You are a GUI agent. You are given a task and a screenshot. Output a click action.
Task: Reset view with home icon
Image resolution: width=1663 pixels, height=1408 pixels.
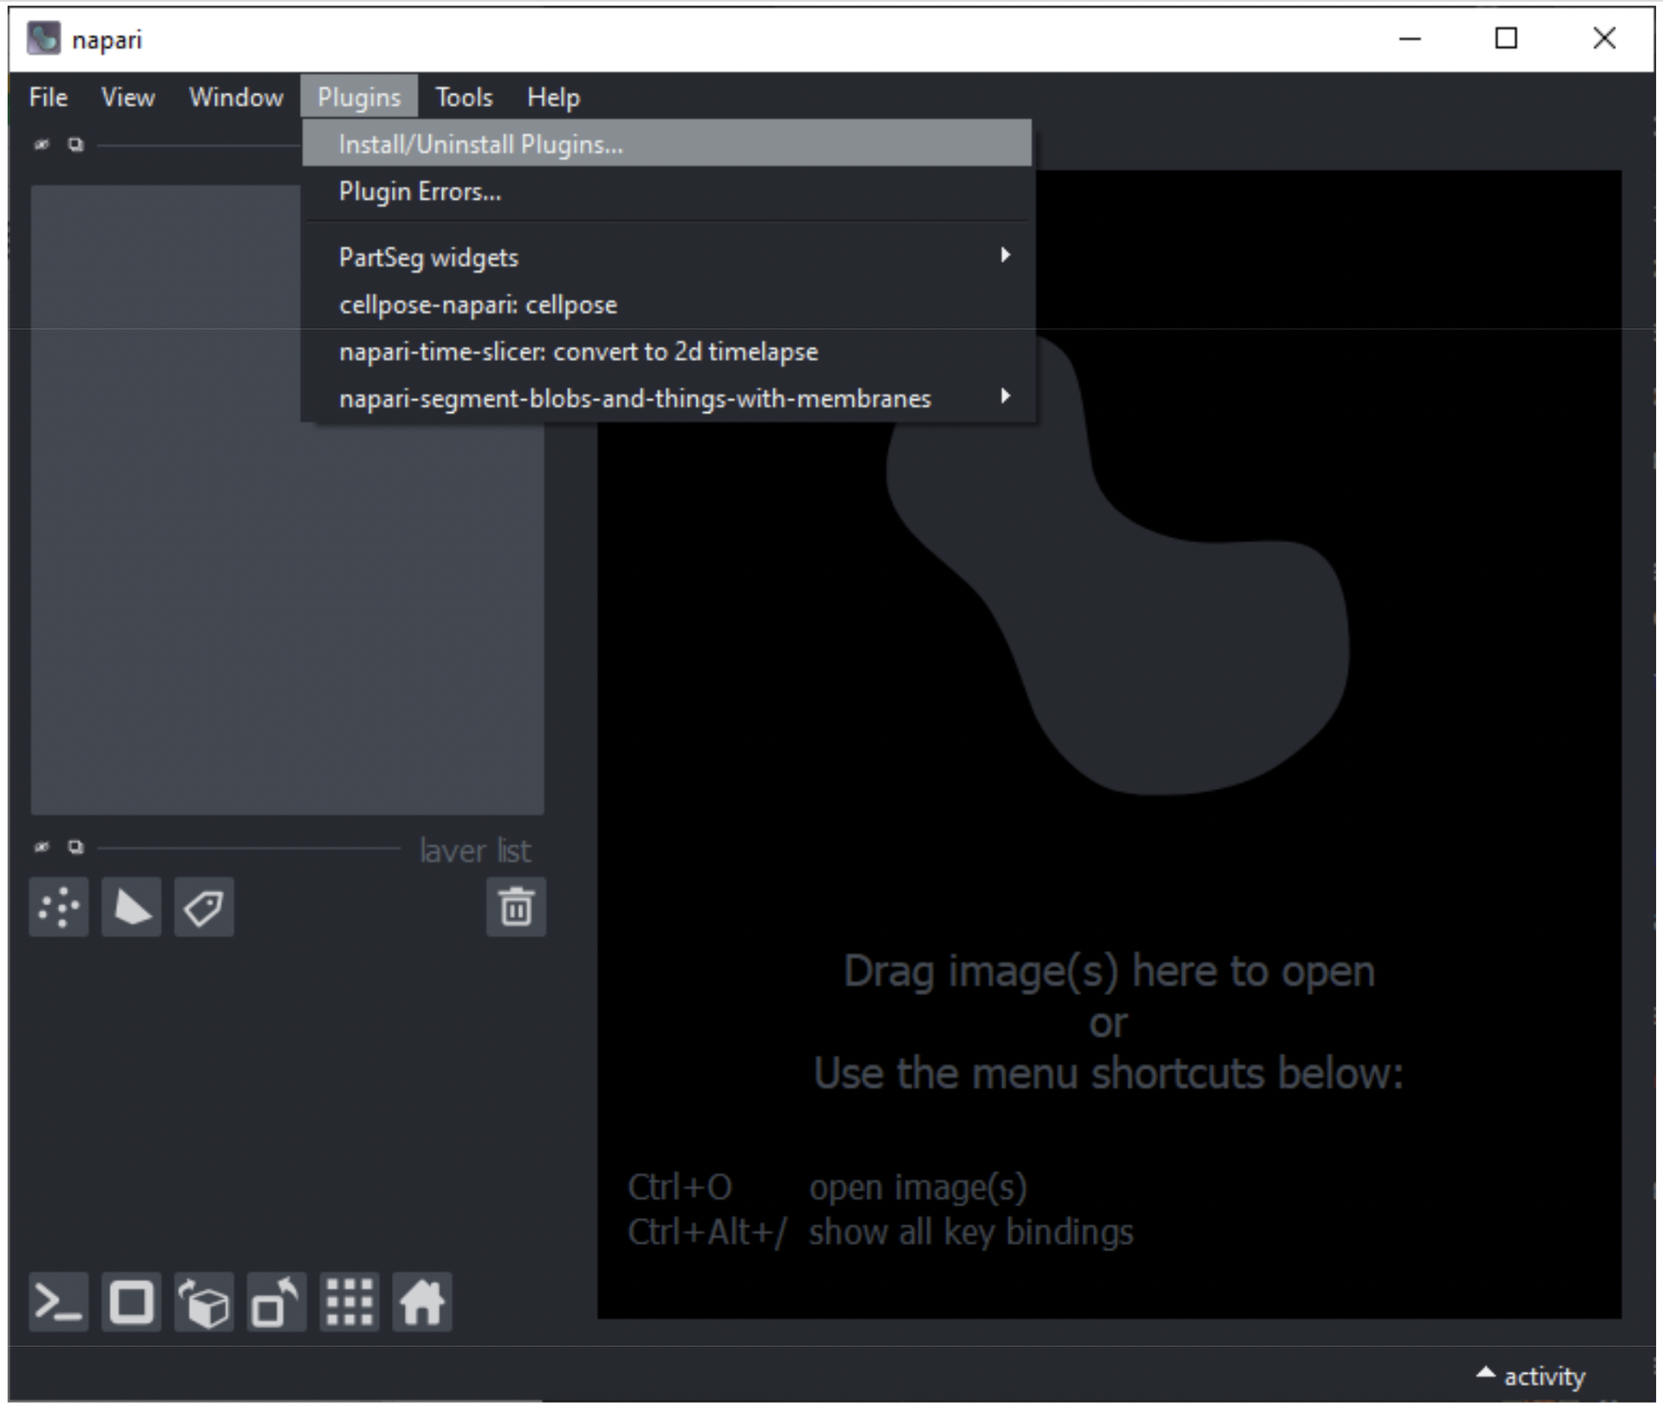point(423,1302)
